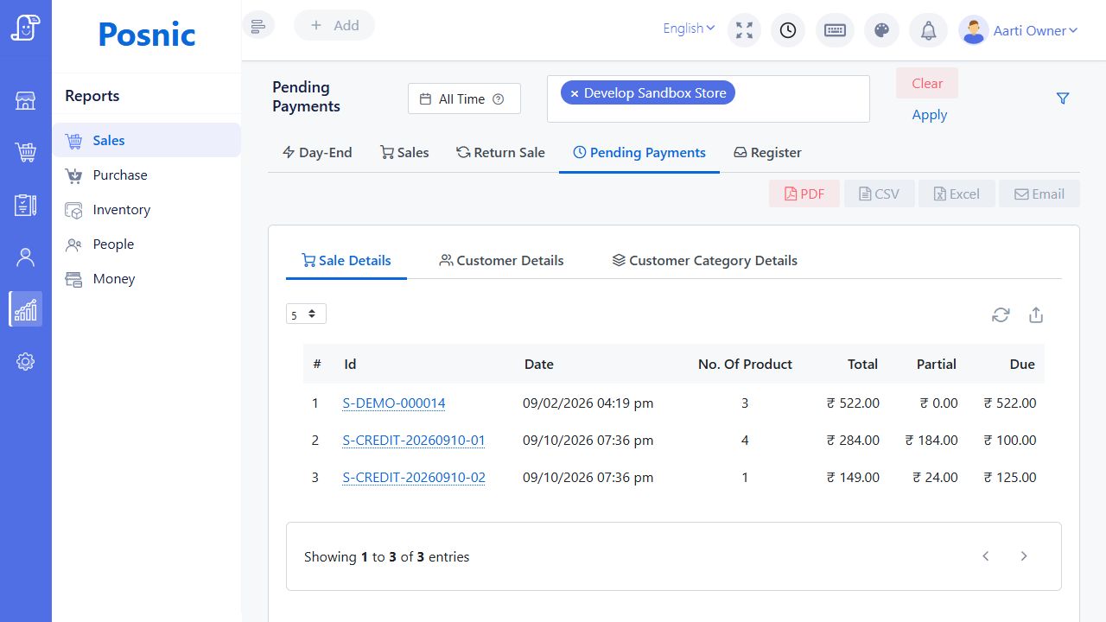
Task: Open the Customer Details sub-tab
Action: [x=501, y=260]
